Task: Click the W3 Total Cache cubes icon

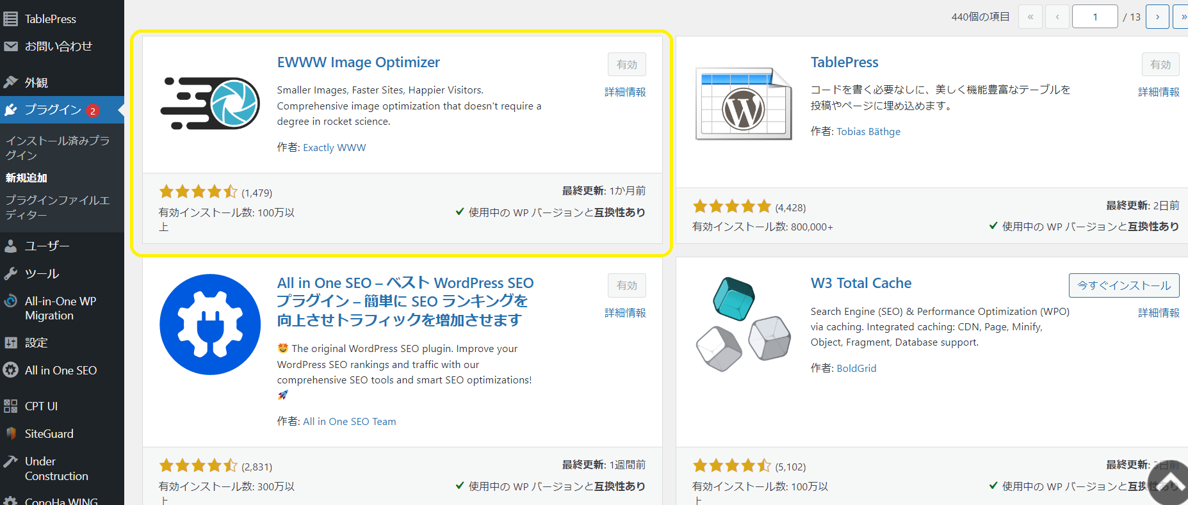Action: [x=744, y=325]
